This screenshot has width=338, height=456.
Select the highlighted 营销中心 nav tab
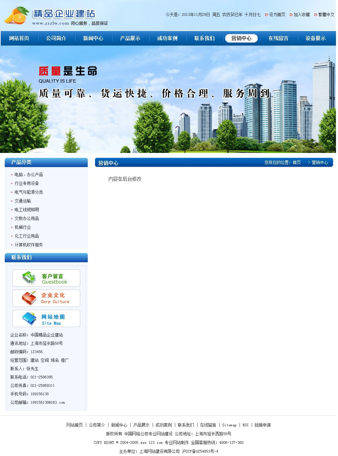click(x=241, y=38)
